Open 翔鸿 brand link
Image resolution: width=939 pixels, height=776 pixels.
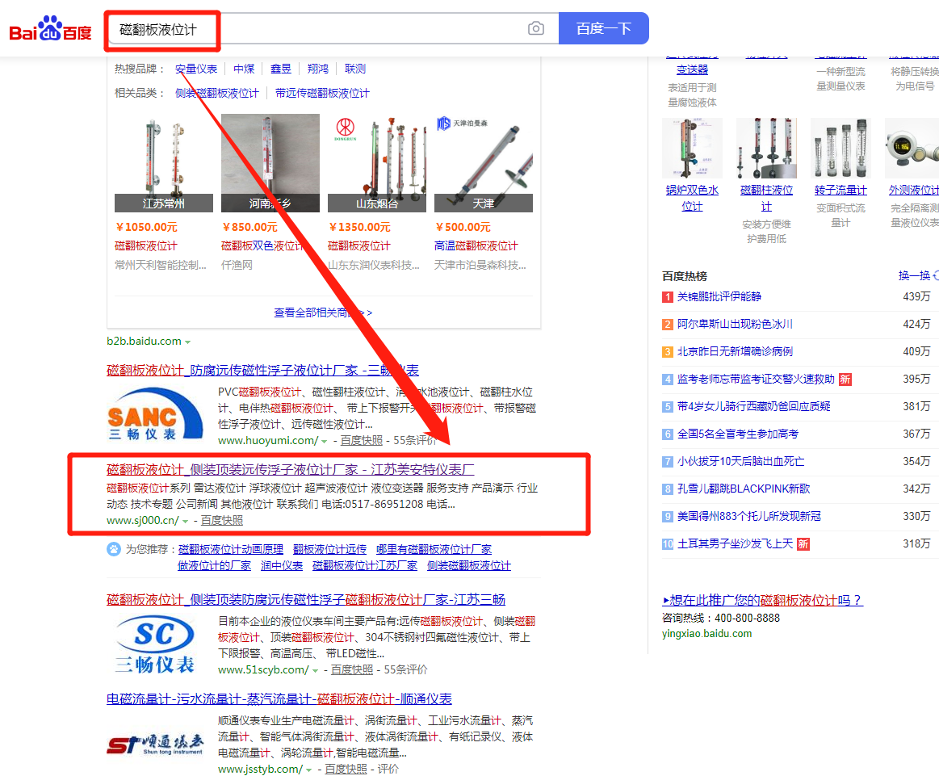click(318, 69)
